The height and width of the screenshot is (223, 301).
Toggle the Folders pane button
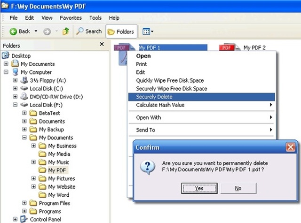121,31
